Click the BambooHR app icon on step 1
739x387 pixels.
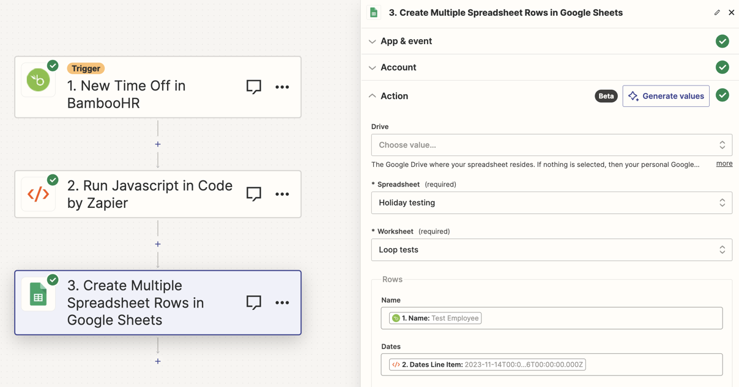pos(38,80)
